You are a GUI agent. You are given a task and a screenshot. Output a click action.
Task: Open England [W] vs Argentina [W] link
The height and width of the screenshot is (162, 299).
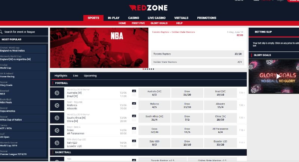(23, 58)
